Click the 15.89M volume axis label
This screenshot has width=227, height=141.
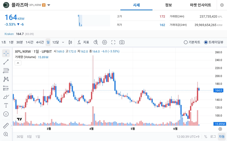[220, 124]
